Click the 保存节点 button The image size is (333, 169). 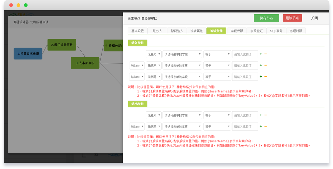pos(266,18)
